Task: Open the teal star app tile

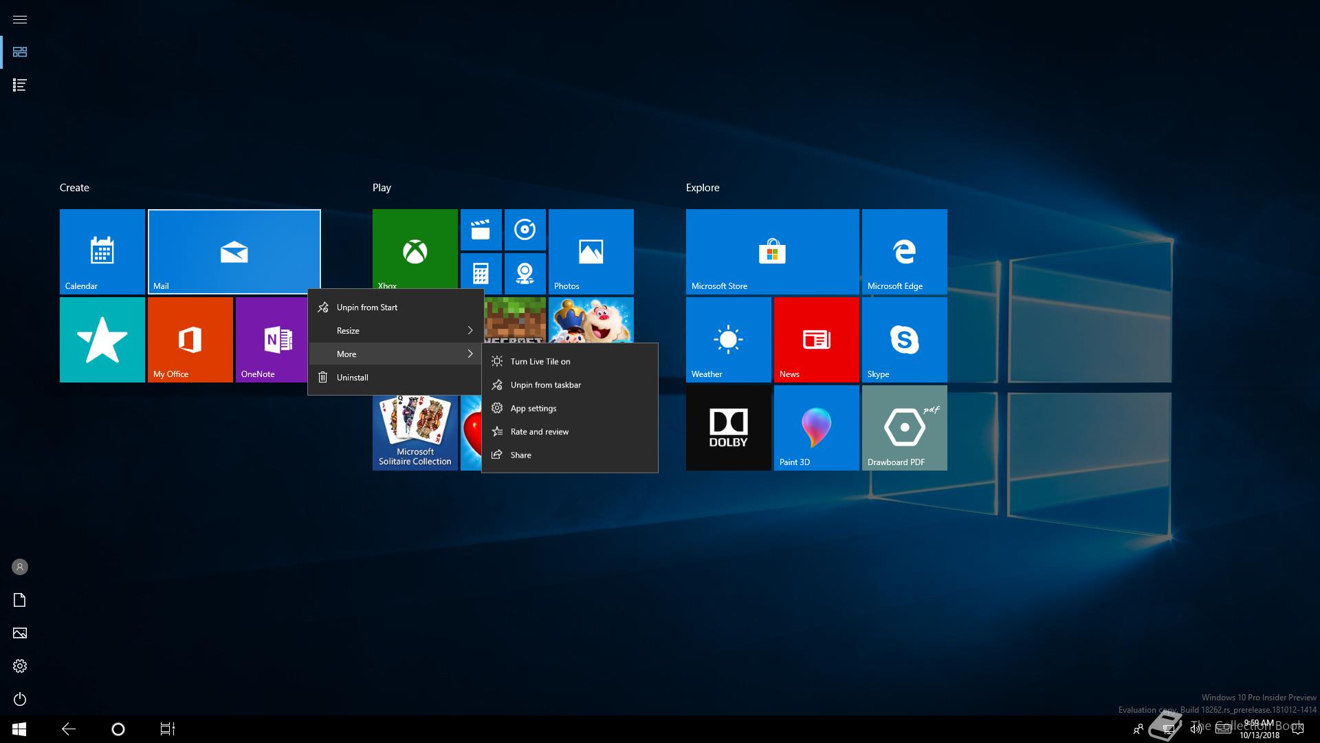Action: [x=102, y=340]
